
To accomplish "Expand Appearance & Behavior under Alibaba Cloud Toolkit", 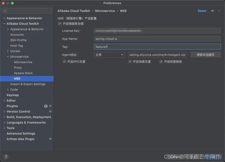I will coord(8,29).
